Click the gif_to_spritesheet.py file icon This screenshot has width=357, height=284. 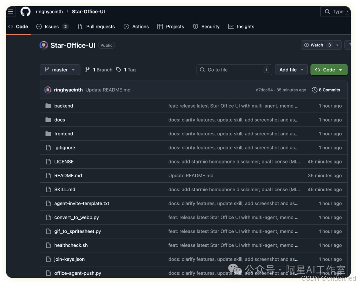point(48,231)
